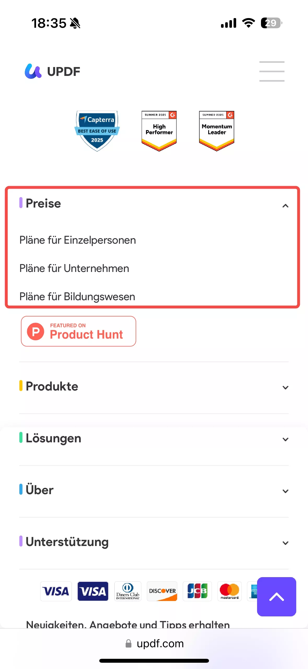This screenshot has width=308, height=669.
Task: Select Pläne für Unternehmen
Action: pos(74,268)
